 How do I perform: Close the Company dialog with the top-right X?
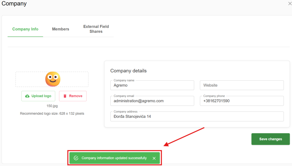pos(290,4)
